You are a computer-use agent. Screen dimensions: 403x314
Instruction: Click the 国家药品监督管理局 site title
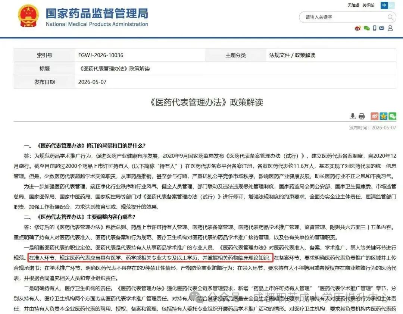click(x=97, y=13)
